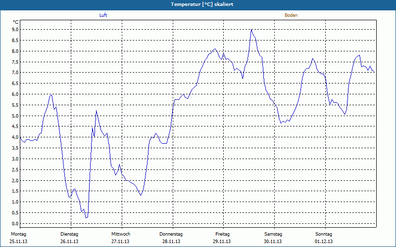
Task: Click the 4,0 y-axis value
Action: point(15,137)
